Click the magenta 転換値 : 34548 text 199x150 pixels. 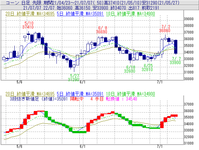pyautogui.click(x=122, y=99)
